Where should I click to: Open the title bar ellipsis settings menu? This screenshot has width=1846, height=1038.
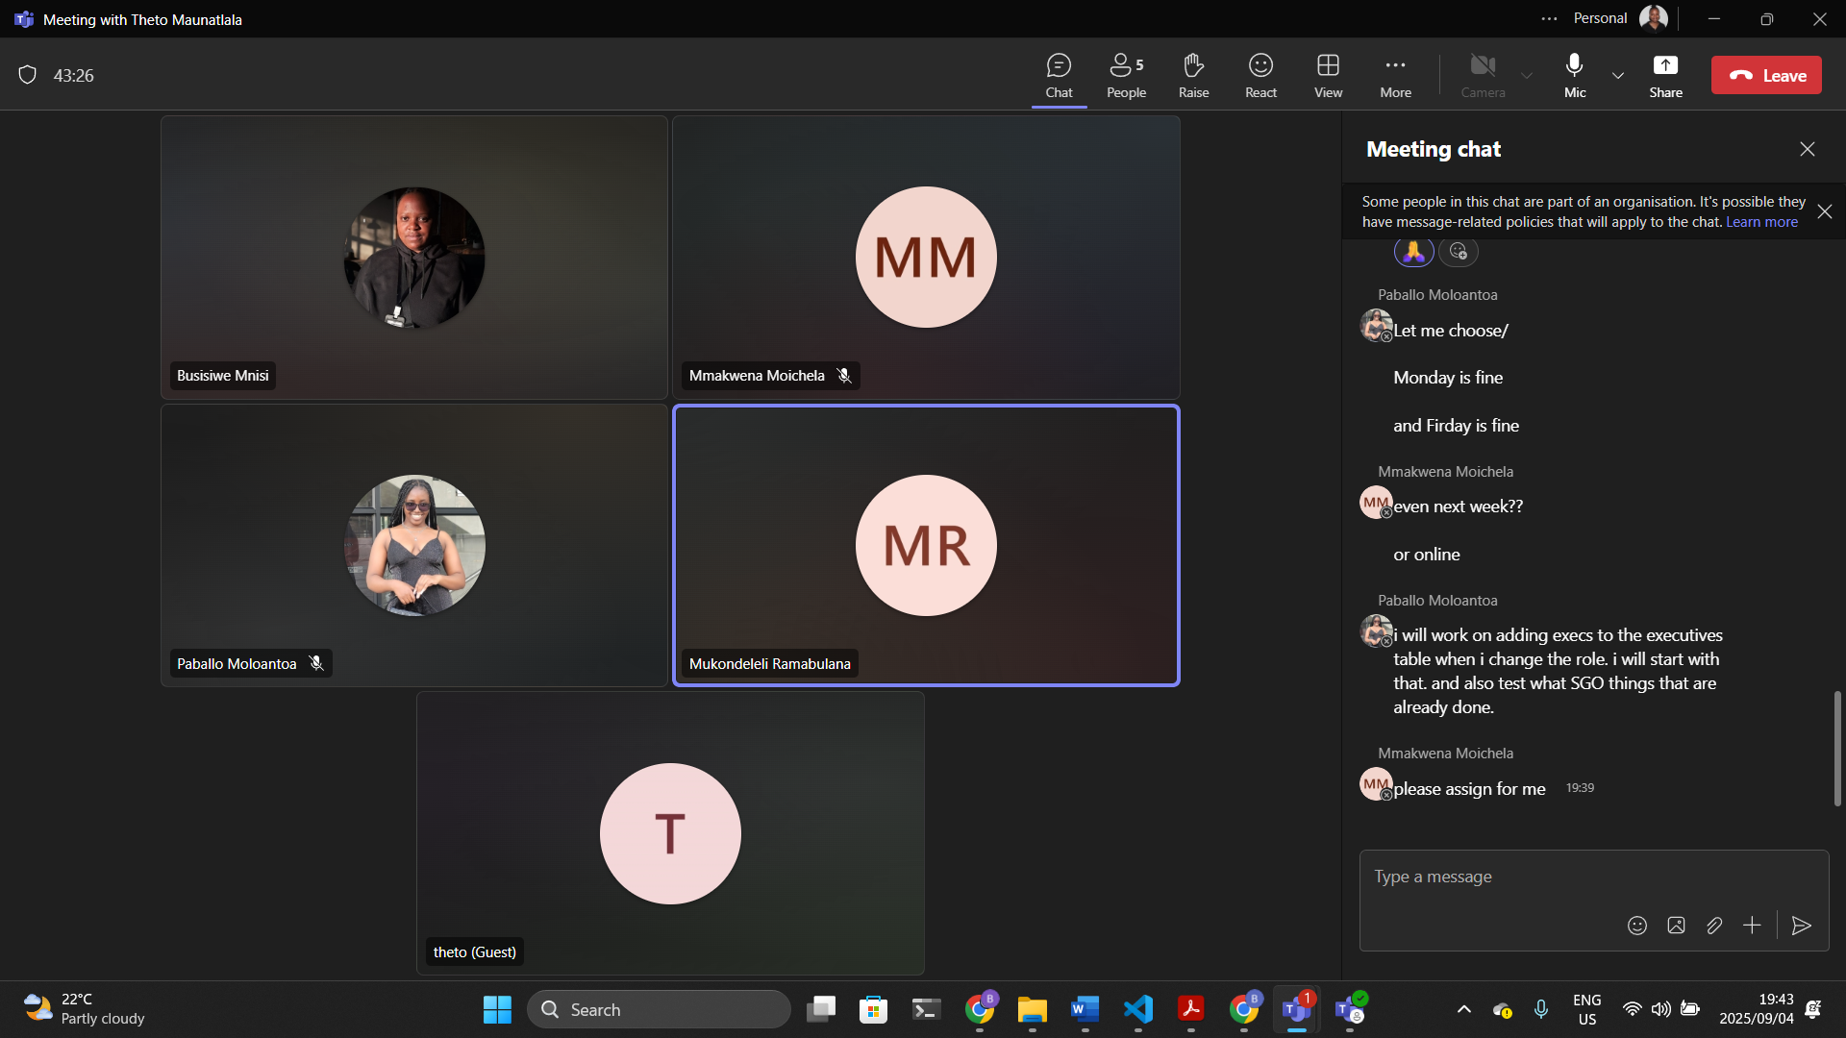[x=1549, y=19]
